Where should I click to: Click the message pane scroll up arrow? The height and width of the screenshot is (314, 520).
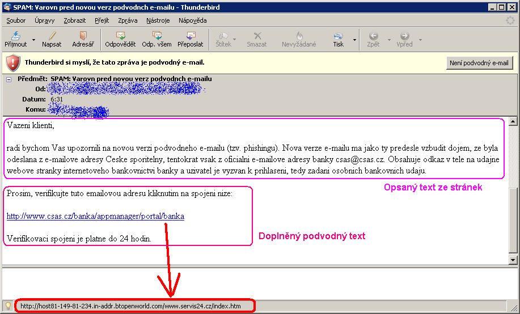513,121
